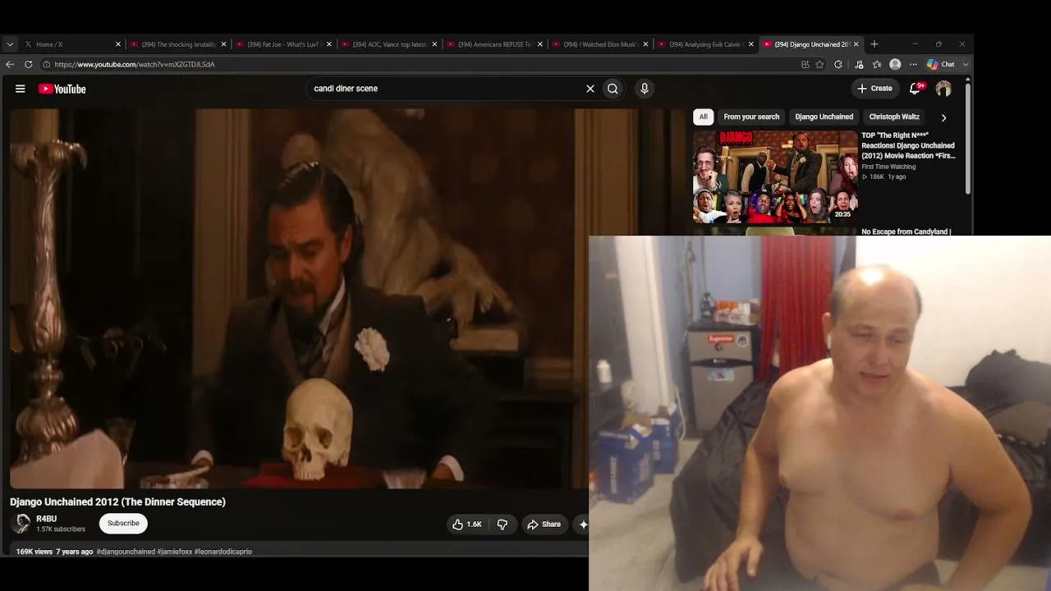Add this page to favorites
This screenshot has width=1051, height=591.
[819, 64]
